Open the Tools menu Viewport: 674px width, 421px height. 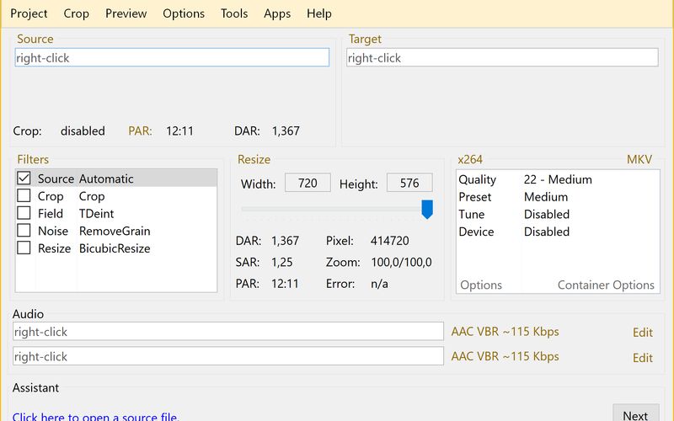pos(234,13)
